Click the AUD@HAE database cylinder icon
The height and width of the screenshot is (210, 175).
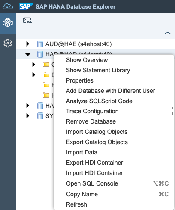40,44
